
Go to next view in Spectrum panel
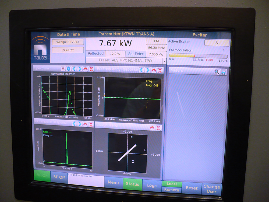80,69
